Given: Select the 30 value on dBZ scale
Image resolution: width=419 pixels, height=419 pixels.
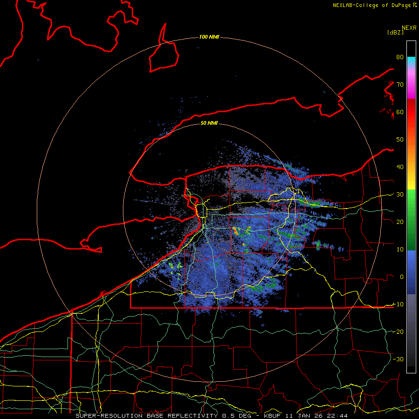Looking at the screenshot, I should 400,195.
